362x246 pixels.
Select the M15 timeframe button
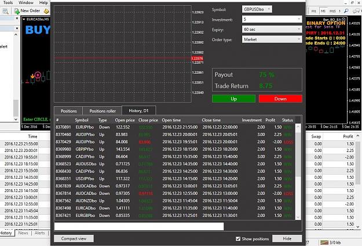[x=332, y=11]
